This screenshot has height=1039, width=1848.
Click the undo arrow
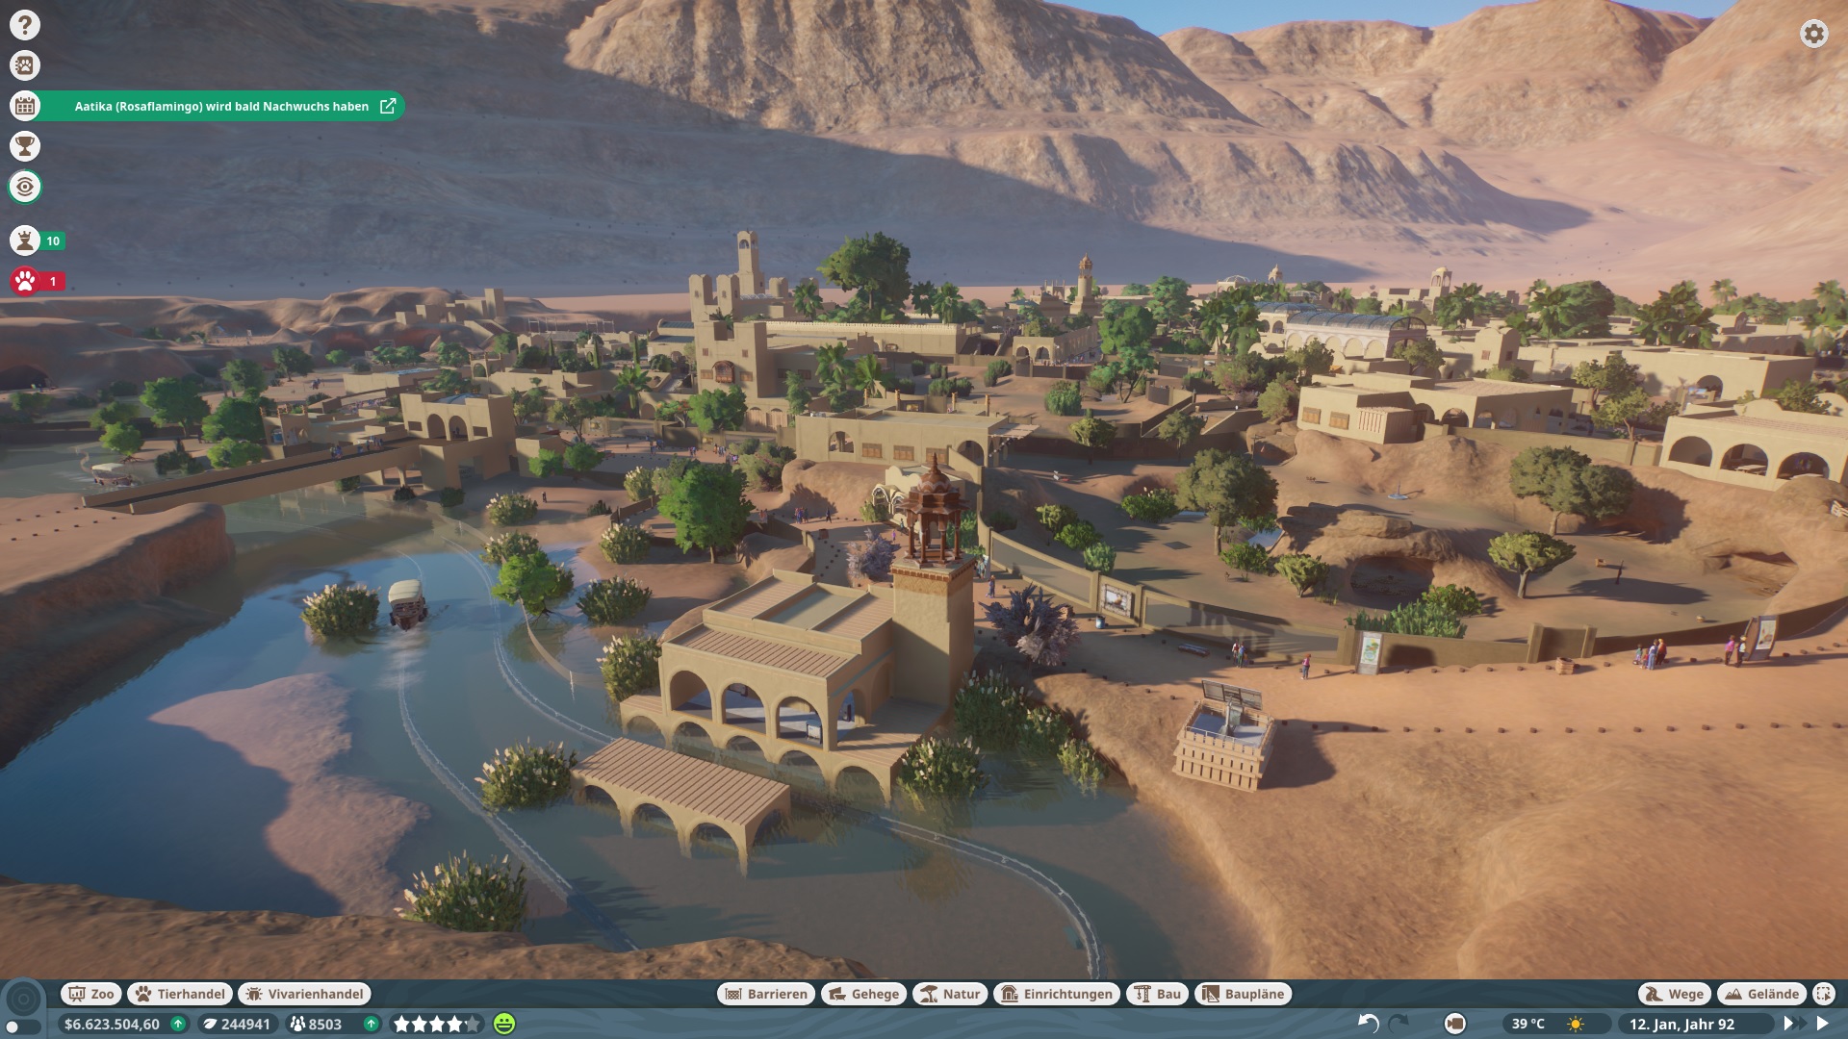point(1368,1024)
